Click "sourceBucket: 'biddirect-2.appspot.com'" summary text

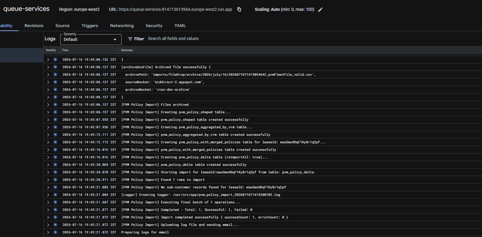click(165, 82)
